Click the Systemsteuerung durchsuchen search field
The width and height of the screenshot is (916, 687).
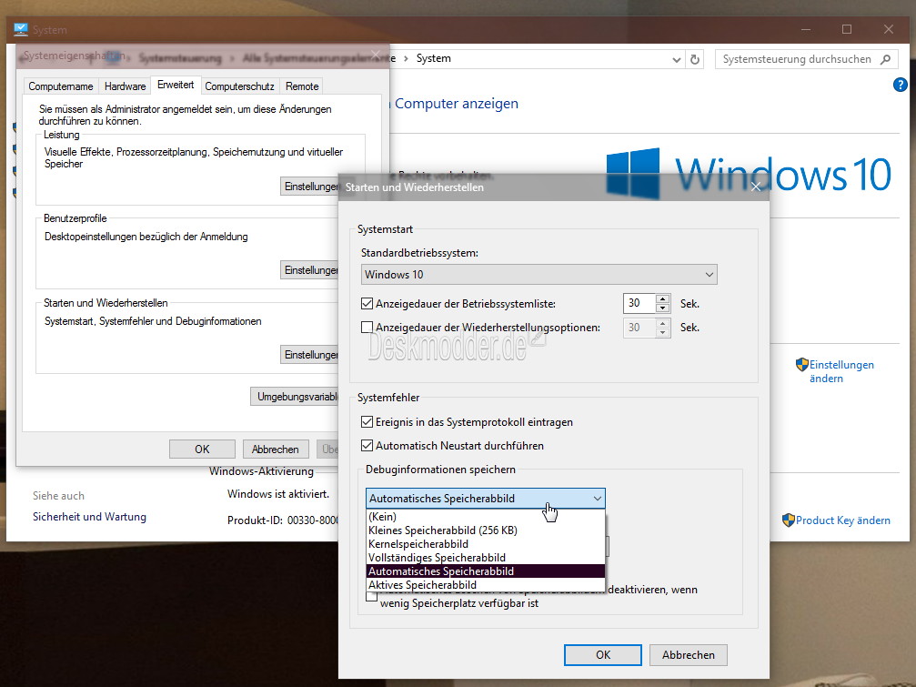tap(798, 59)
